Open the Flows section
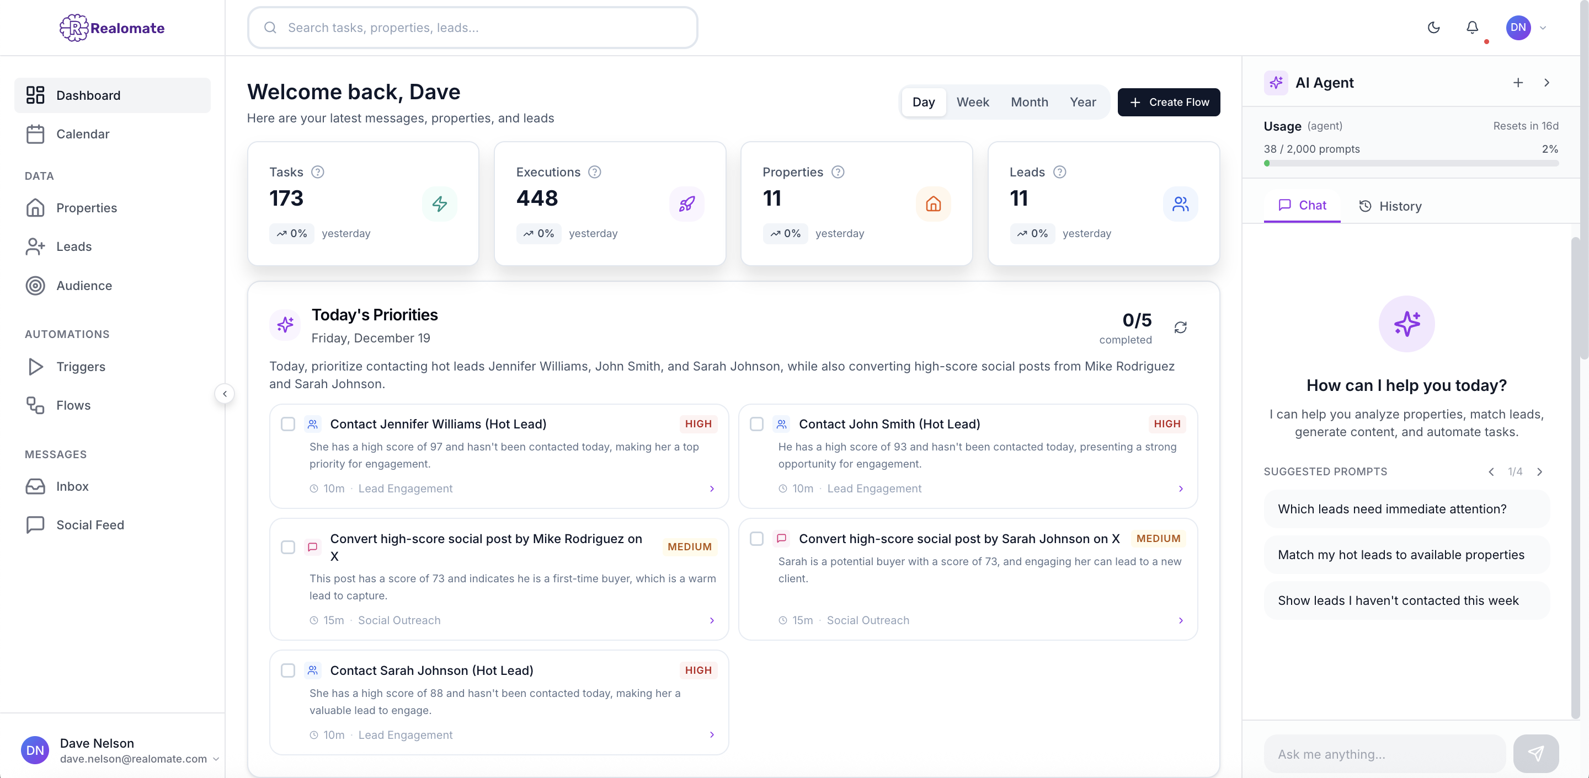Image resolution: width=1589 pixels, height=778 pixels. tap(73, 405)
